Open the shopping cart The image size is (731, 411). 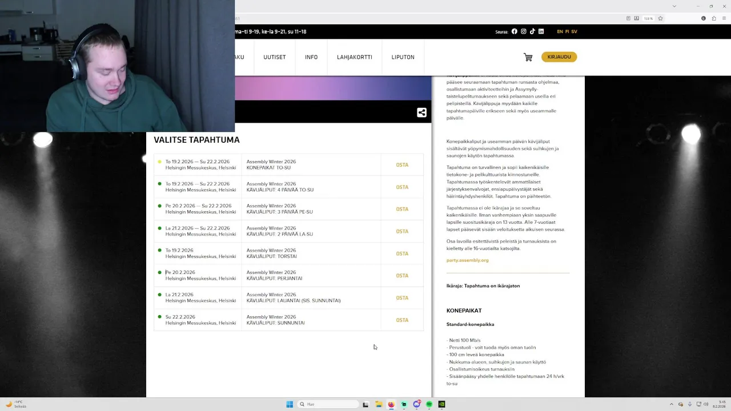[528, 57]
